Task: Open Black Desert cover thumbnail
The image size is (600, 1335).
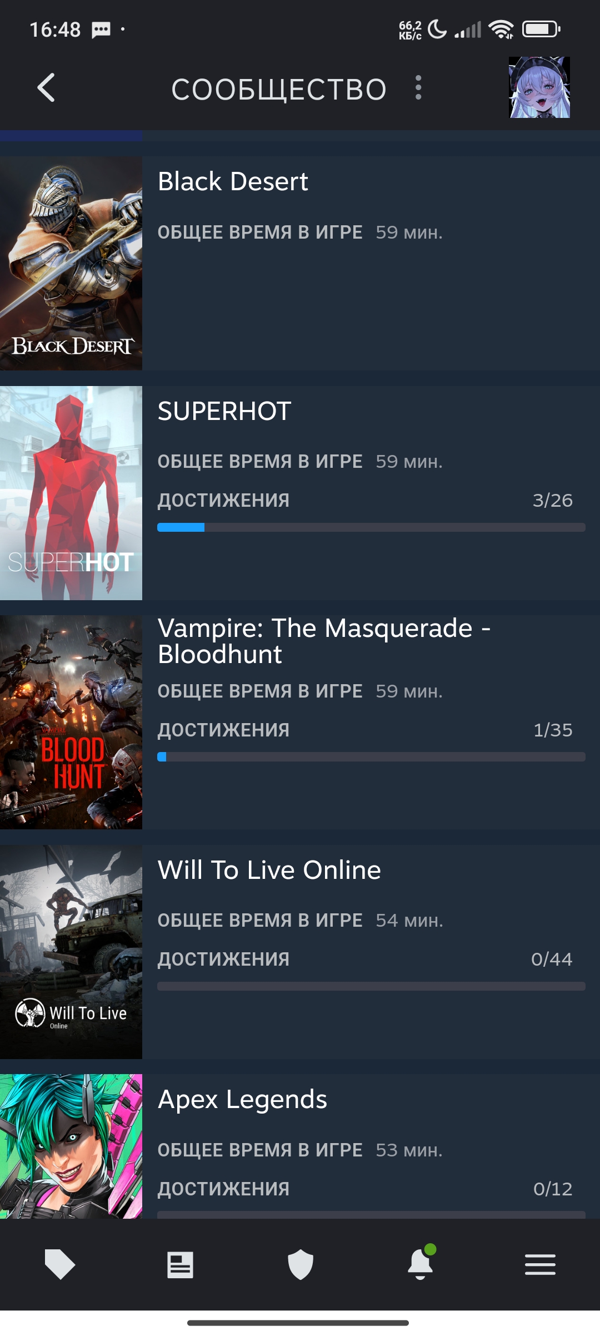Action: [x=71, y=263]
